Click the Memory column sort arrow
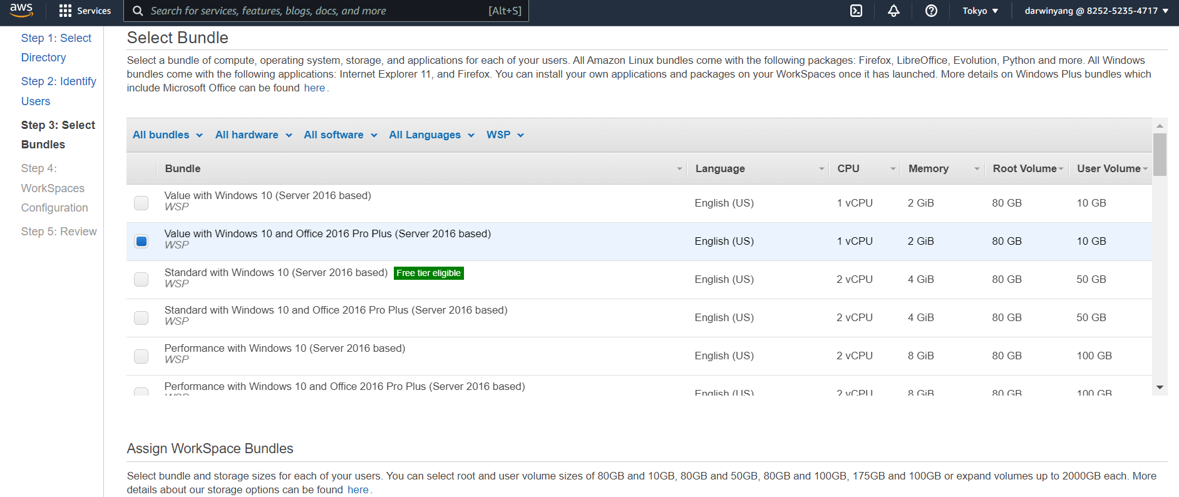 [x=976, y=169]
